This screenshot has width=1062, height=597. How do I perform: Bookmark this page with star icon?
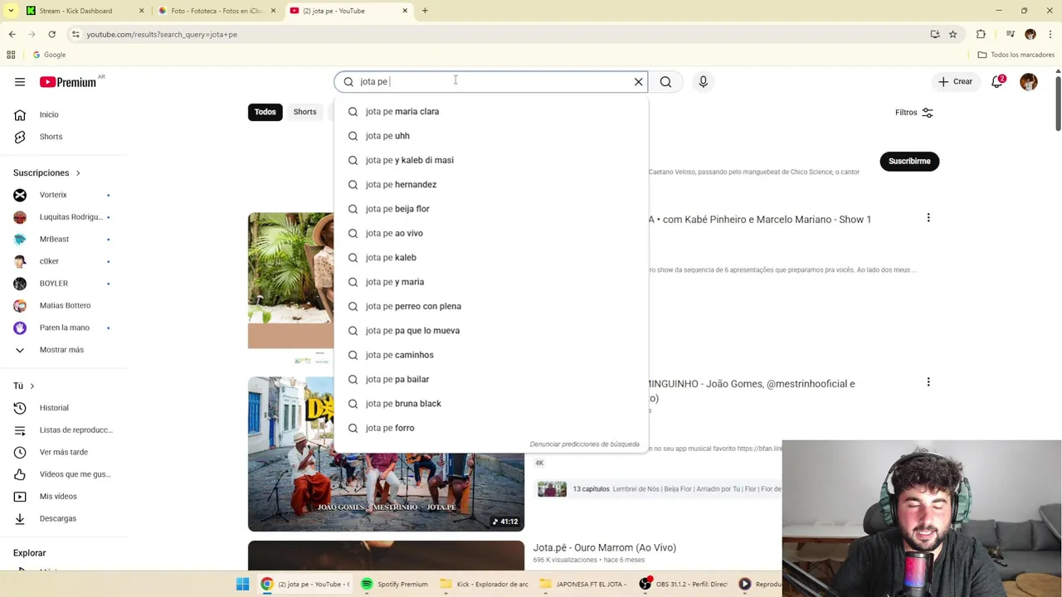[952, 34]
